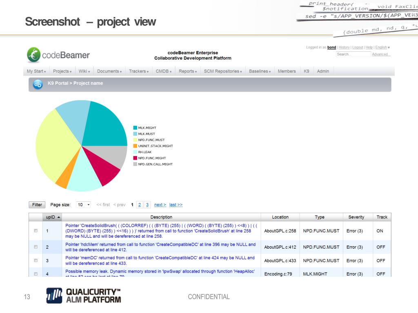Click the Logout link
Screen dimensions: 418x313
[x=358, y=47]
